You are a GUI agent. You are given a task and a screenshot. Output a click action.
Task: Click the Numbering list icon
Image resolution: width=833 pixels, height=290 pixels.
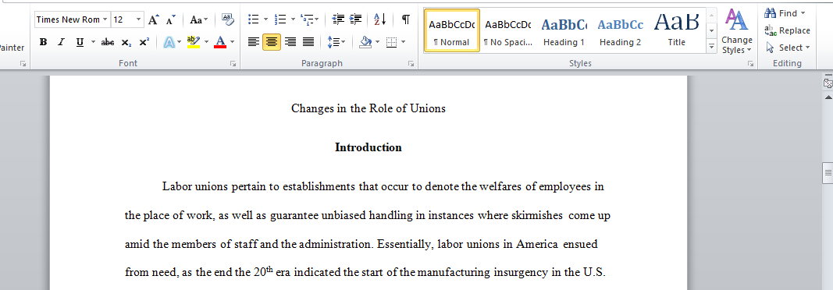click(280, 20)
